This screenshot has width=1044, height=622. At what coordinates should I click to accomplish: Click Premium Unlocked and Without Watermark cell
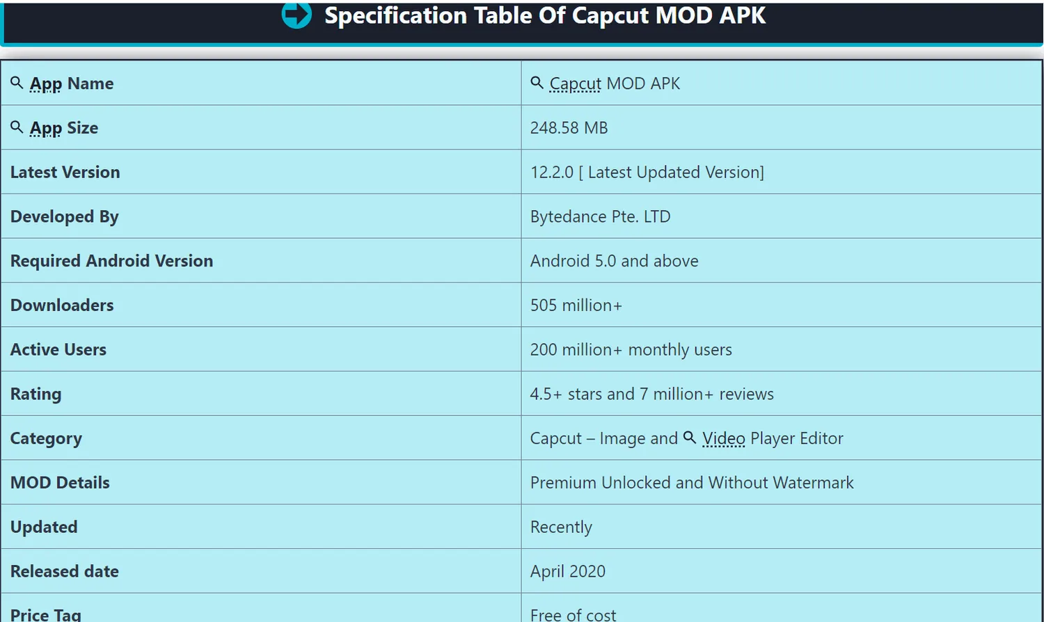[781, 482]
